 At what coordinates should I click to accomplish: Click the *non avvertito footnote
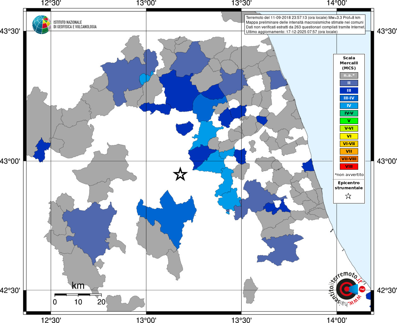pos(349,175)
